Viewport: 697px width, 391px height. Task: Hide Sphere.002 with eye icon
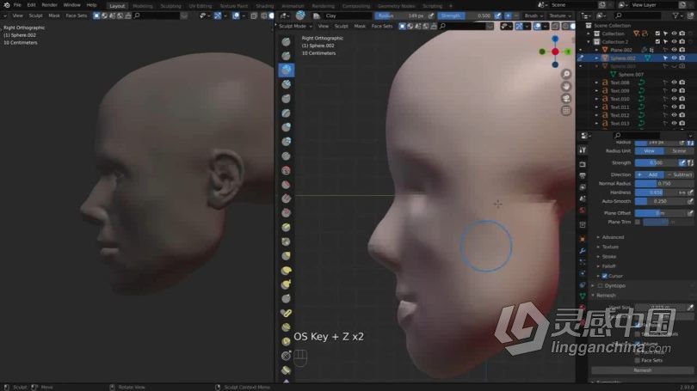point(674,58)
